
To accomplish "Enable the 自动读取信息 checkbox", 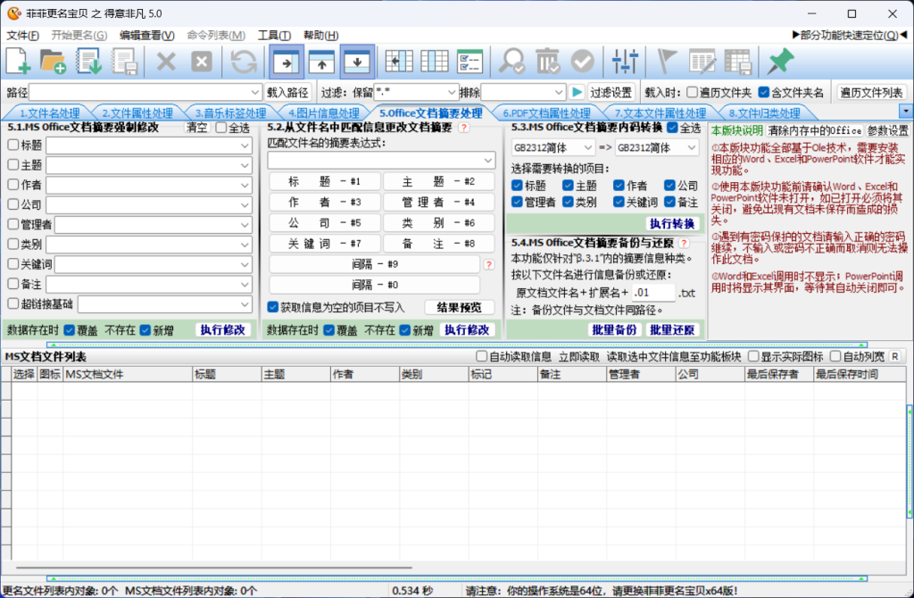I will coord(480,356).
